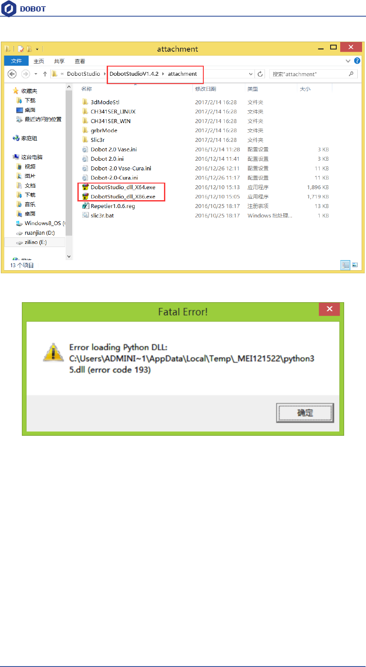Click the Back navigation arrow

(12, 74)
